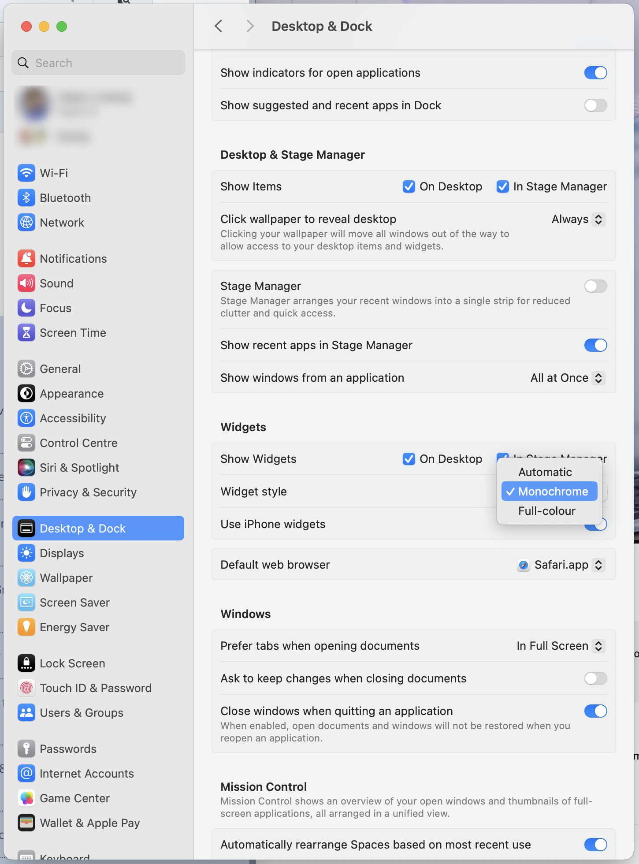
Task: Uncheck Show Items In Stage Manager
Action: coord(503,186)
